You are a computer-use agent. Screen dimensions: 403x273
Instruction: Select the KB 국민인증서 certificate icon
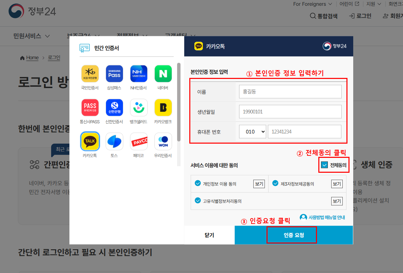pos(90,74)
